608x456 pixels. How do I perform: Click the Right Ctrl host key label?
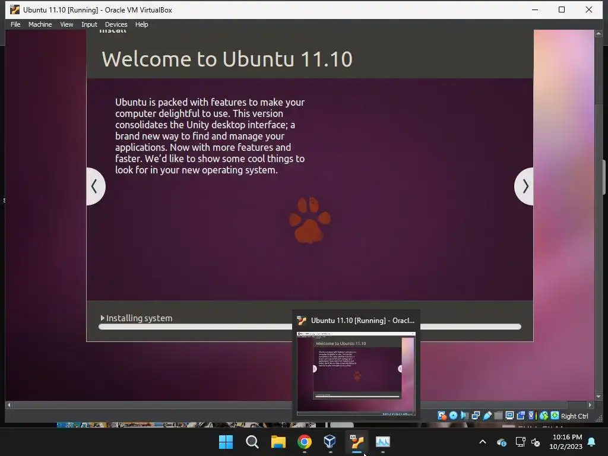click(x=574, y=416)
